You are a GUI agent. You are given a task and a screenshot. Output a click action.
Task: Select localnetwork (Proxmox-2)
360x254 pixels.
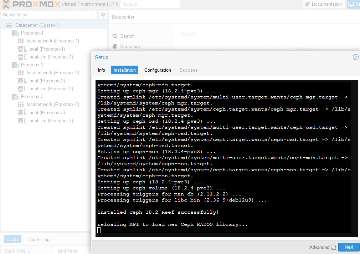[x=53, y=73]
